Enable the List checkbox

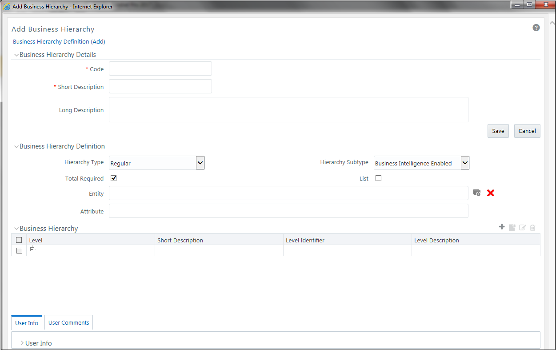click(378, 178)
